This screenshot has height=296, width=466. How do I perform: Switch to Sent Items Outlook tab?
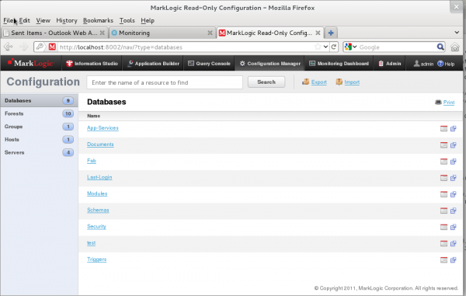tap(54, 33)
